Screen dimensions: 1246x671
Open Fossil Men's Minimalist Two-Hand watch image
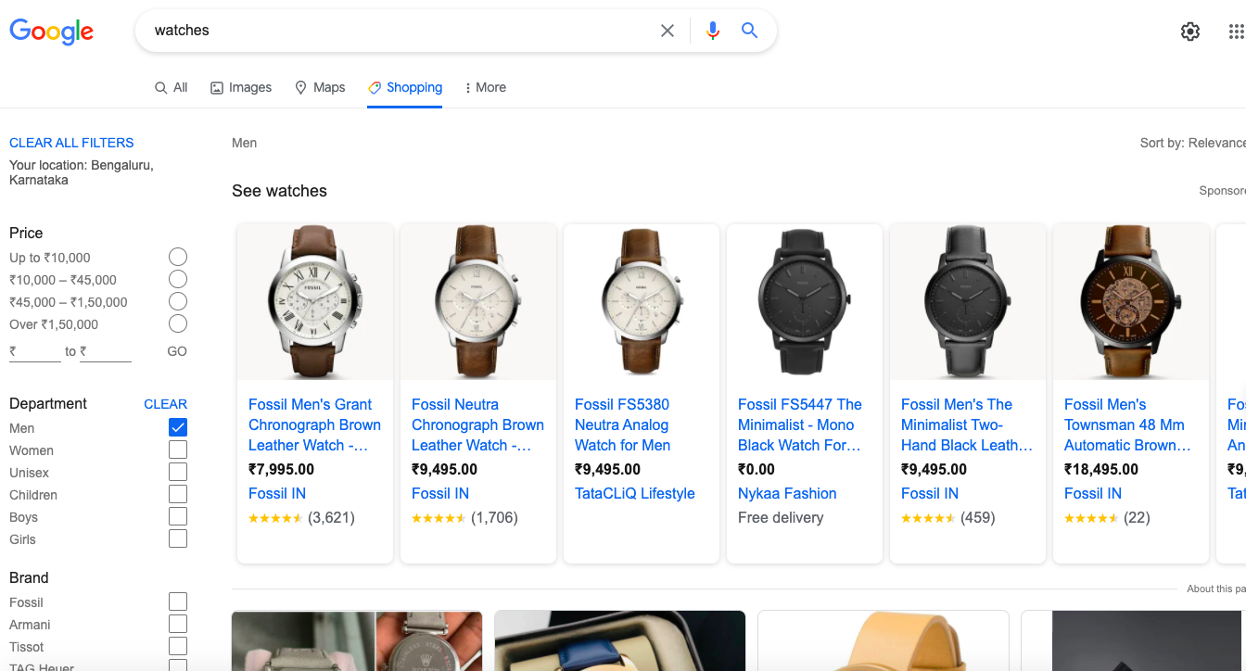[x=968, y=301]
